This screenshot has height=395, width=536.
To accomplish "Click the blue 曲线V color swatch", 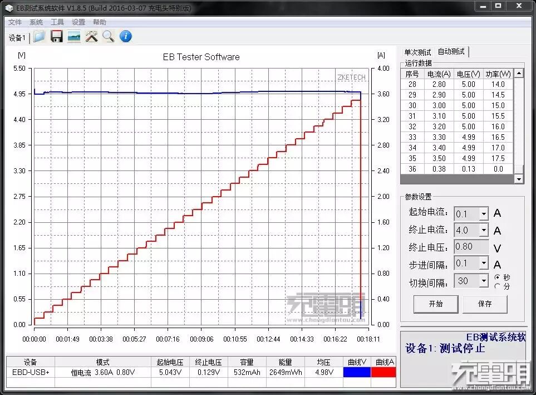I will coord(357,372).
